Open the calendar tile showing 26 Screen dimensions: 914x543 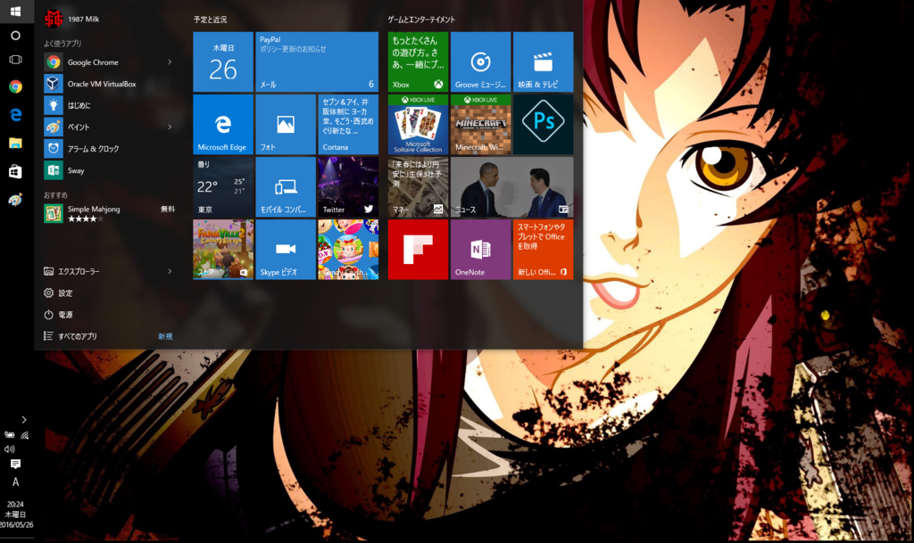coord(223,62)
